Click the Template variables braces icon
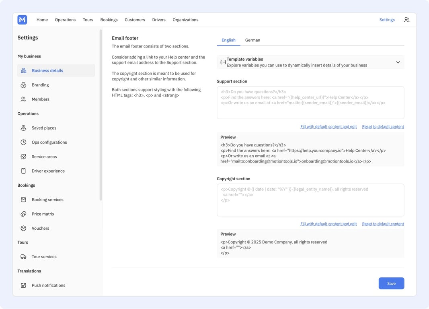This screenshot has width=429, height=309. click(x=223, y=62)
